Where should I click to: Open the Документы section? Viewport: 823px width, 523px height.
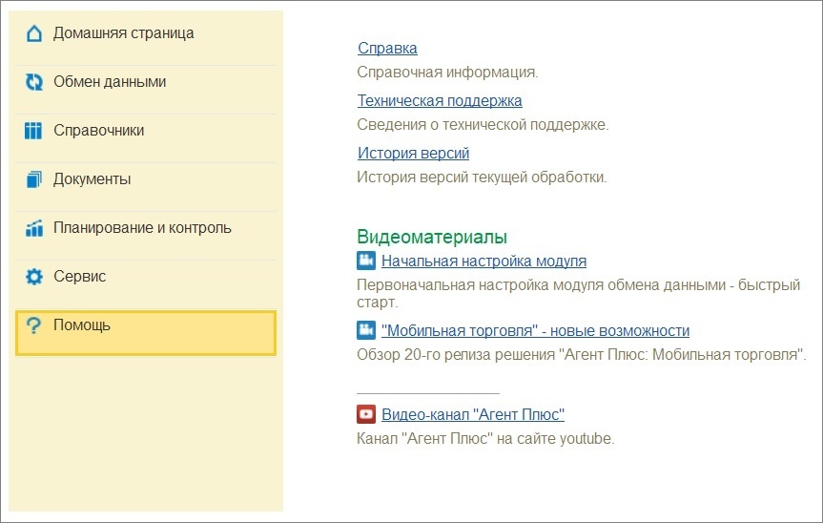coord(93,179)
